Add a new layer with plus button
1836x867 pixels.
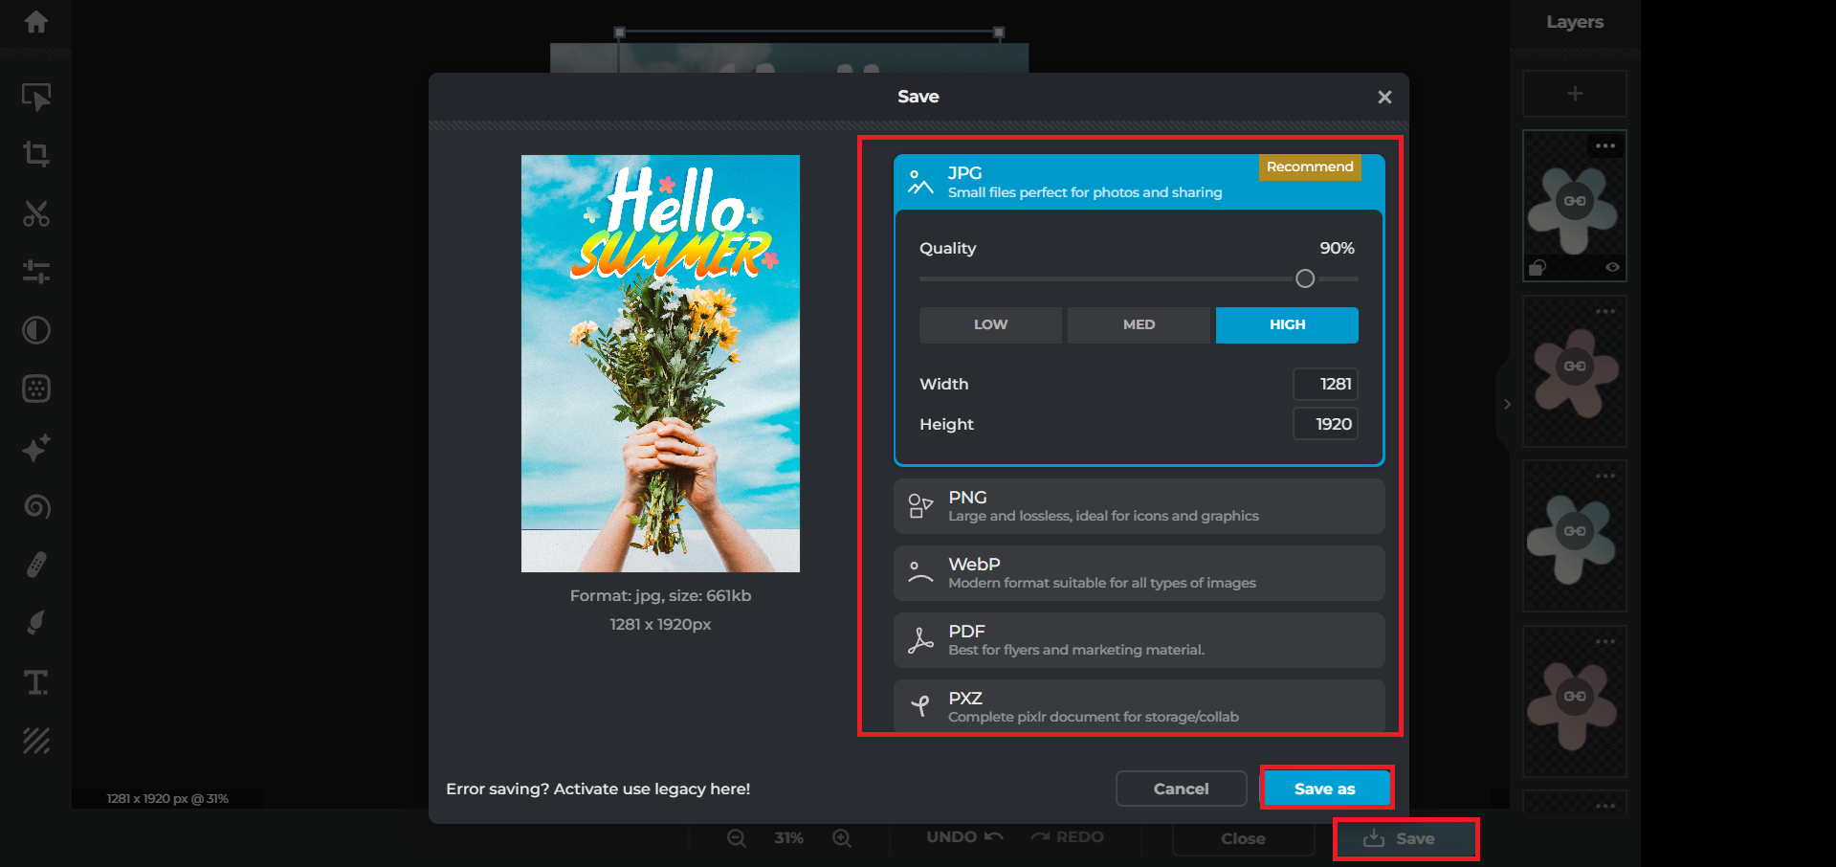pyautogui.click(x=1575, y=94)
